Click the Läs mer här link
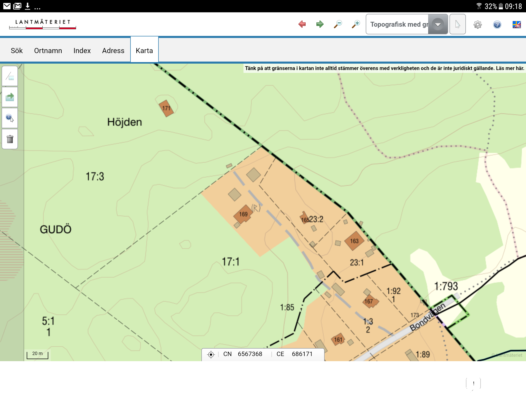526x394 pixels. 510,68
